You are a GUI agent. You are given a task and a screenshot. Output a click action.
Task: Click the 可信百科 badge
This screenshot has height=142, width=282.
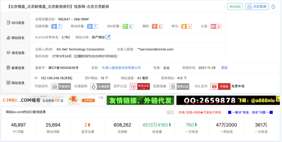[61, 86]
